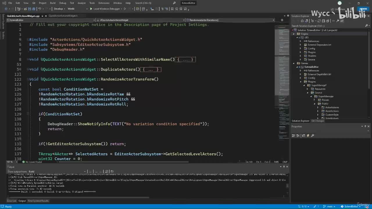Click the split editor plus icon
Screen dimensions: 372x209
tap(282, 20)
